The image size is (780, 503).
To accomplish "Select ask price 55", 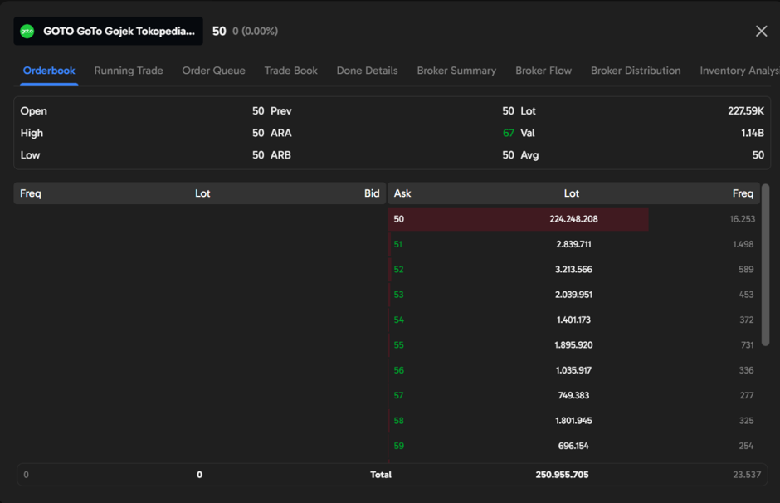I will tap(398, 344).
